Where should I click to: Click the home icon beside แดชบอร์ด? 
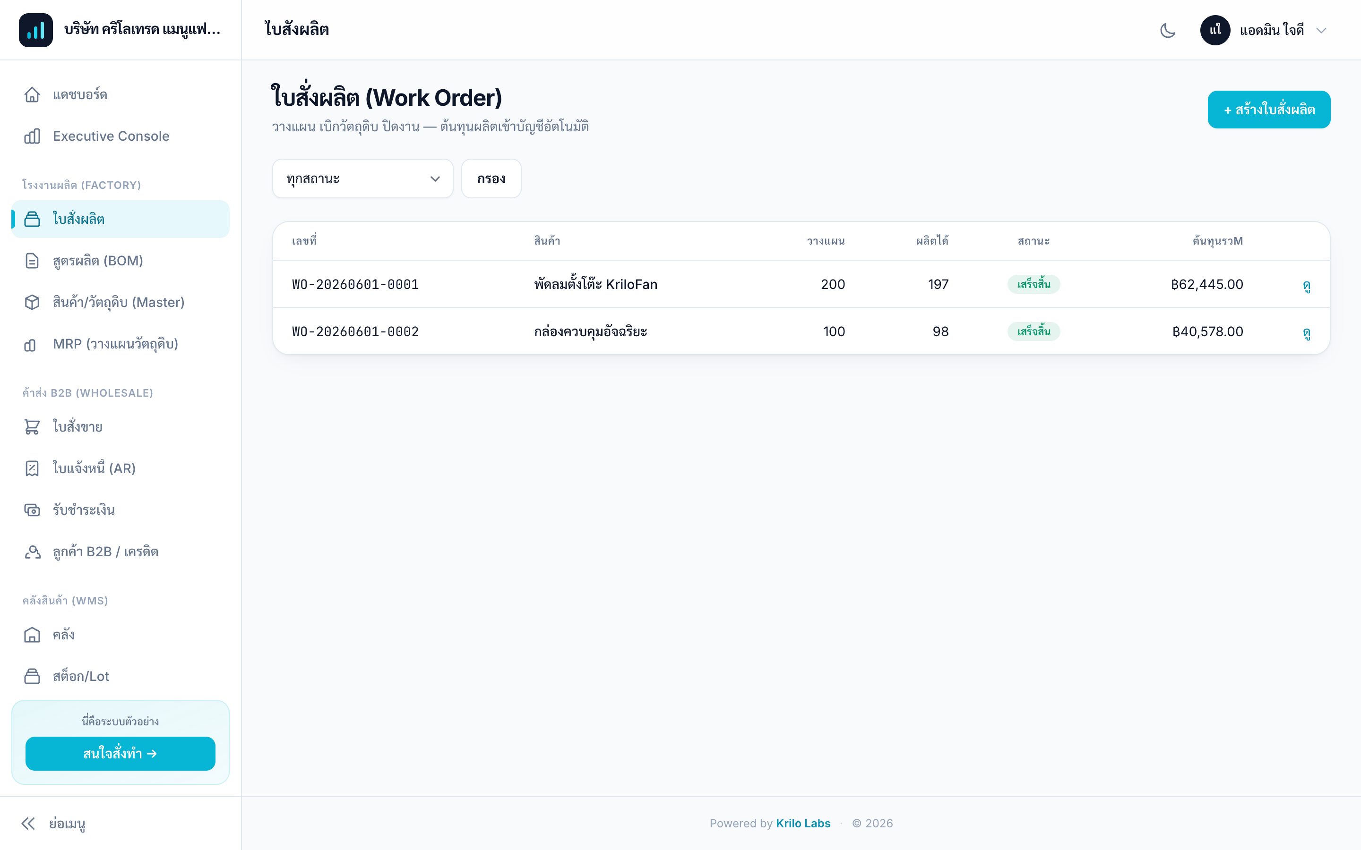tap(32, 94)
